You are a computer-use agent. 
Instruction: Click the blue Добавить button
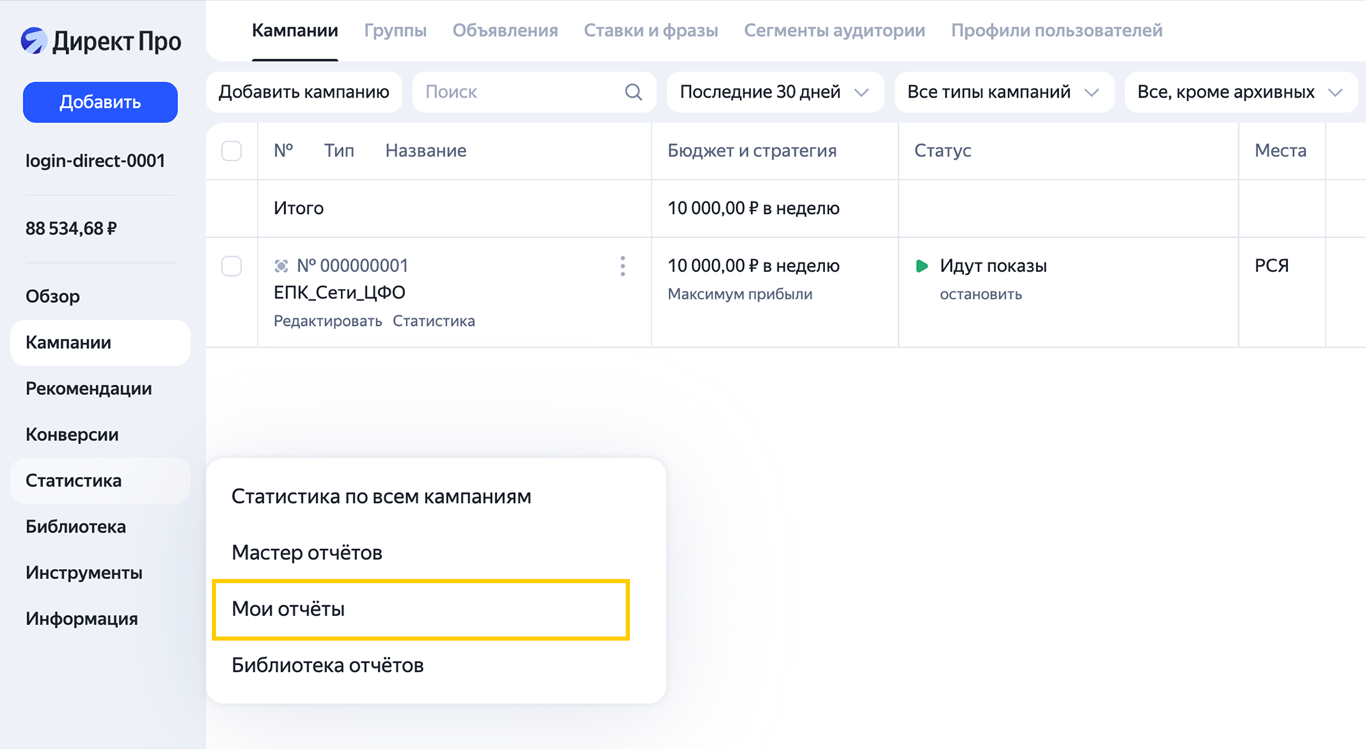[x=100, y=102]
